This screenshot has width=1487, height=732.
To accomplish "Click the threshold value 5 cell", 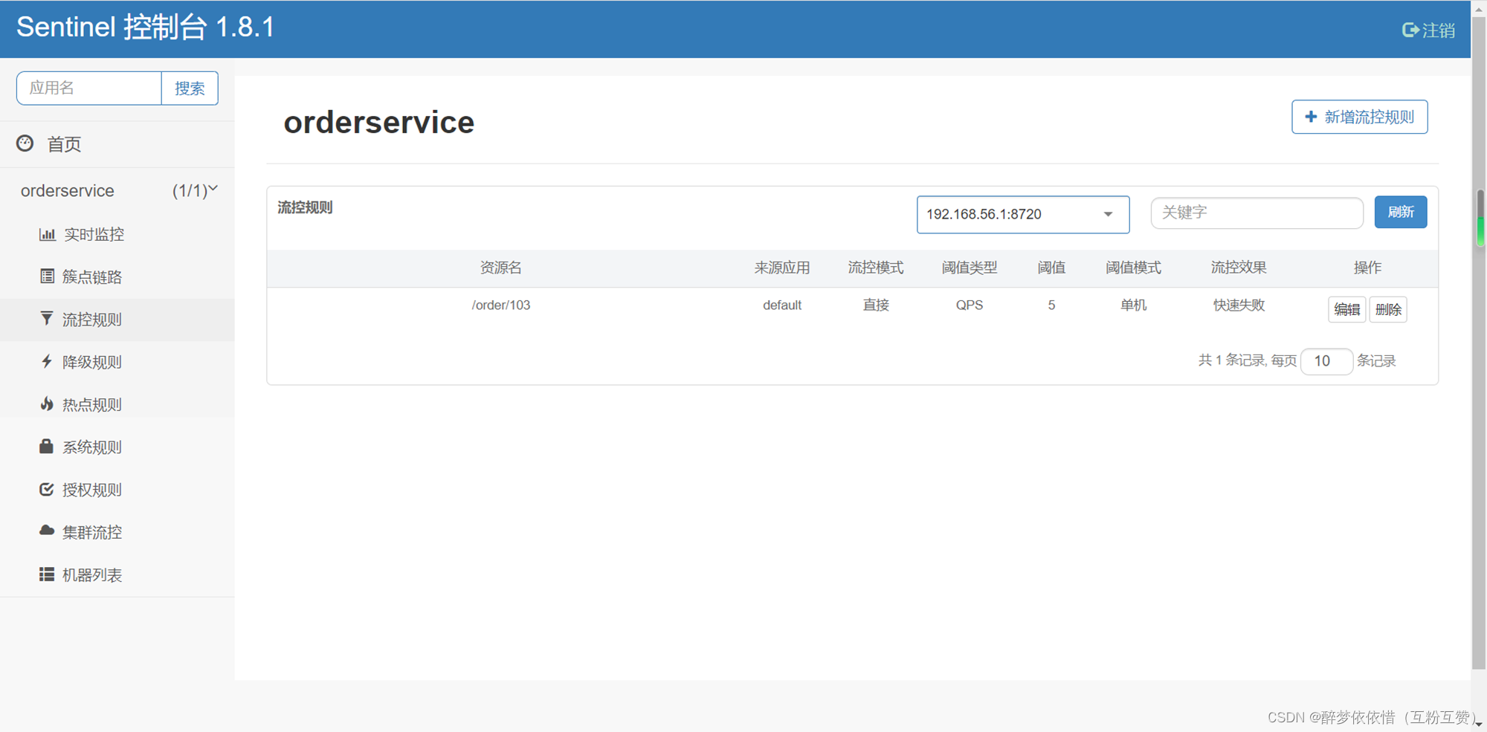I will click(1051, 305).
